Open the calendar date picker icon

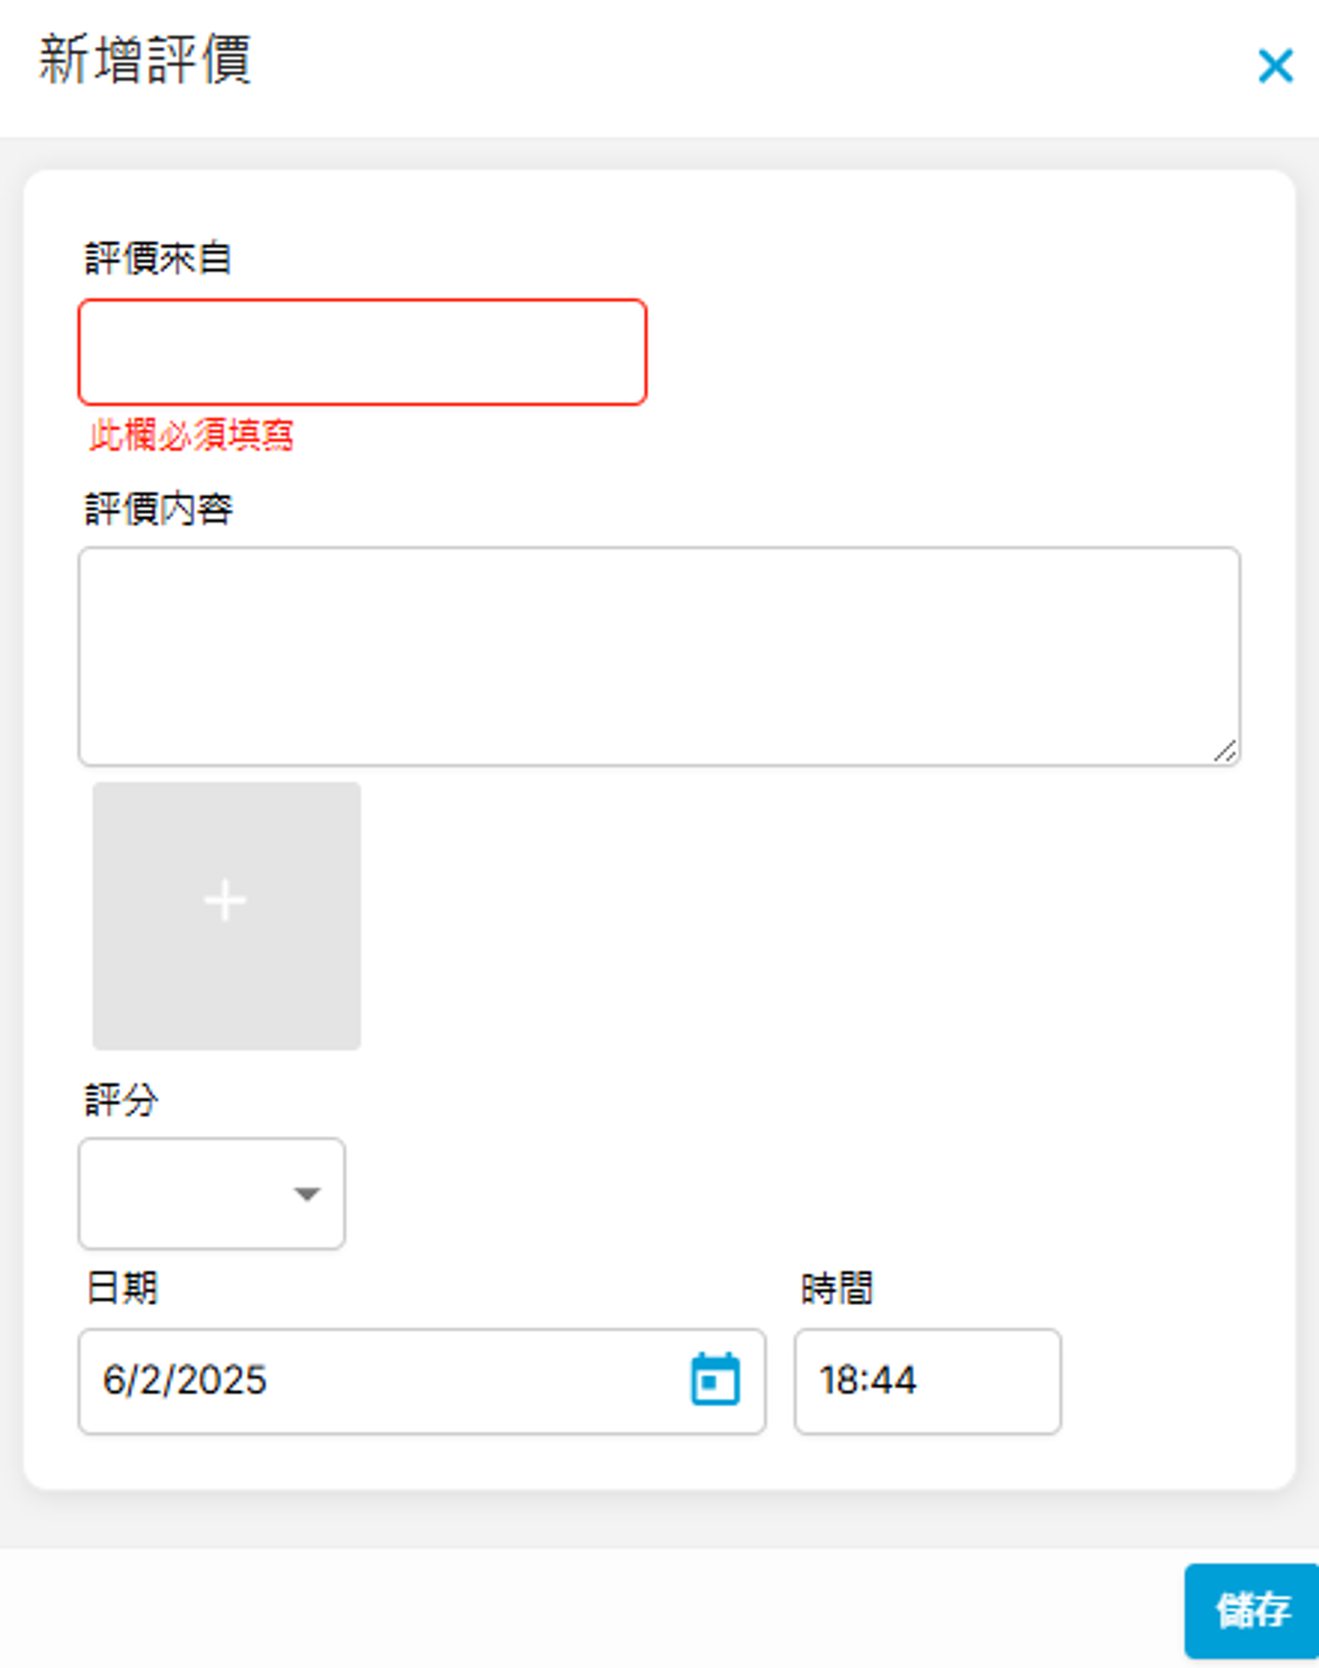click(714, 1378)
